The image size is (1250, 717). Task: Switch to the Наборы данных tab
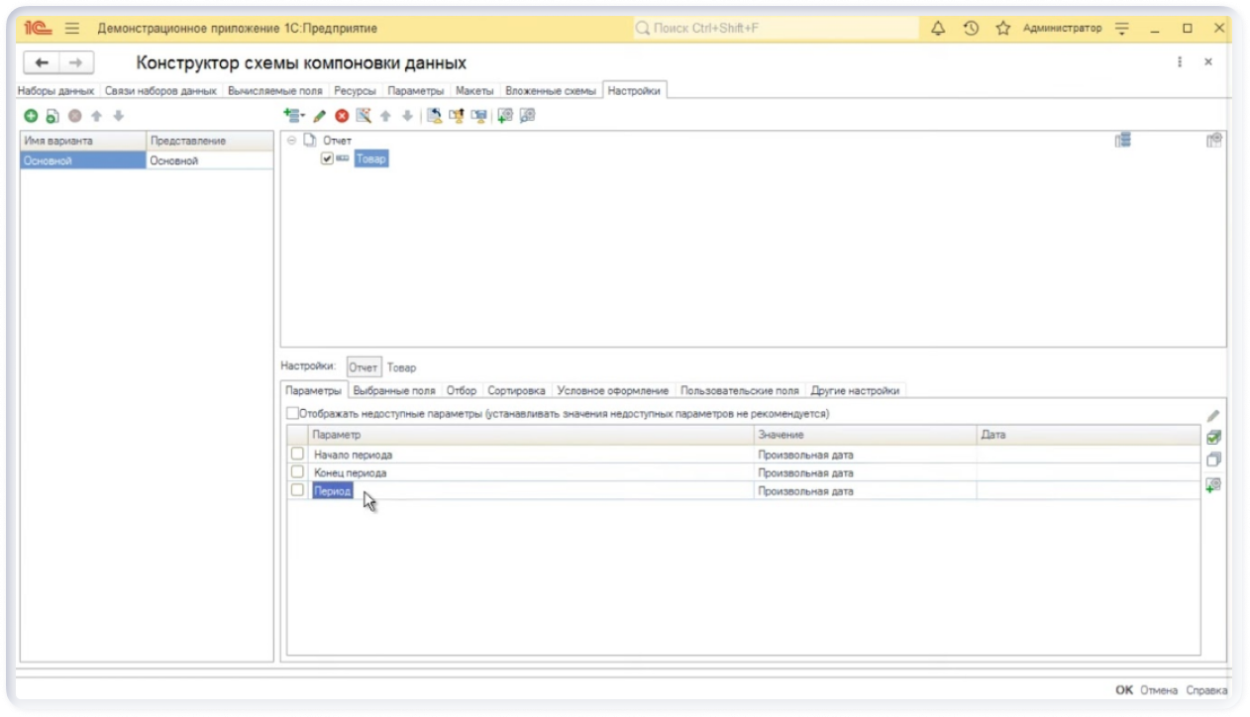[55, 91]
